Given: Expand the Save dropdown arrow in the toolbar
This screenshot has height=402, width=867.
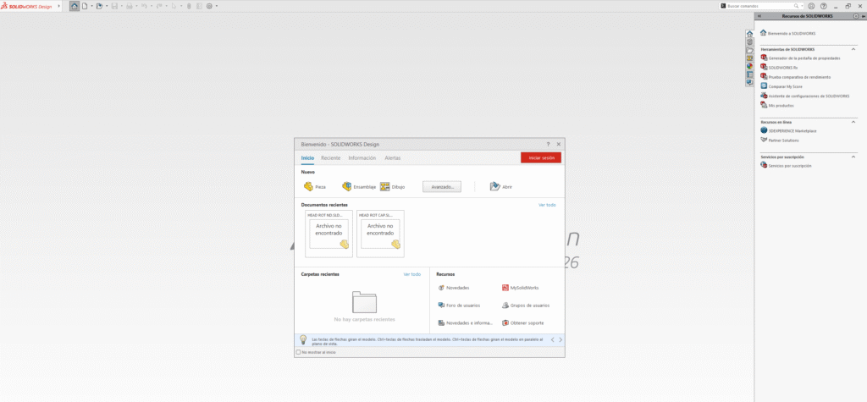Looking at the screenshot, I should point(122,6).
